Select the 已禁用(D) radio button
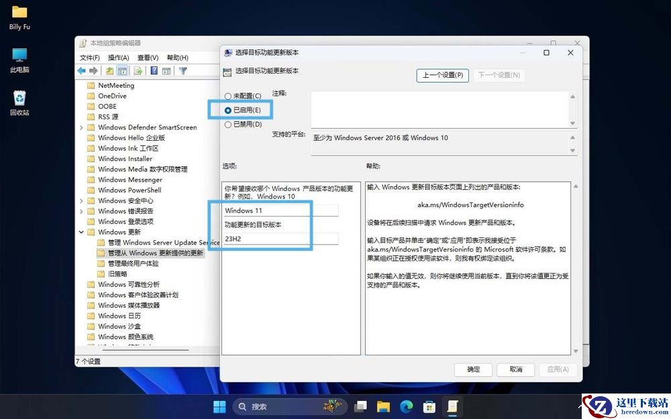Viewport: 671px width, 419px height. tap(228, 125)
